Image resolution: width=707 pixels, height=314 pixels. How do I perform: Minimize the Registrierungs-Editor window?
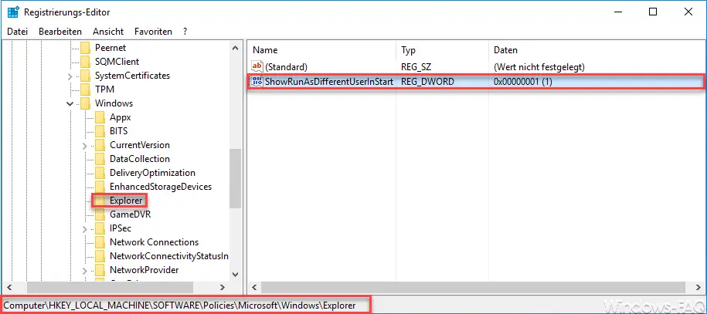click(x=617, y=12)
